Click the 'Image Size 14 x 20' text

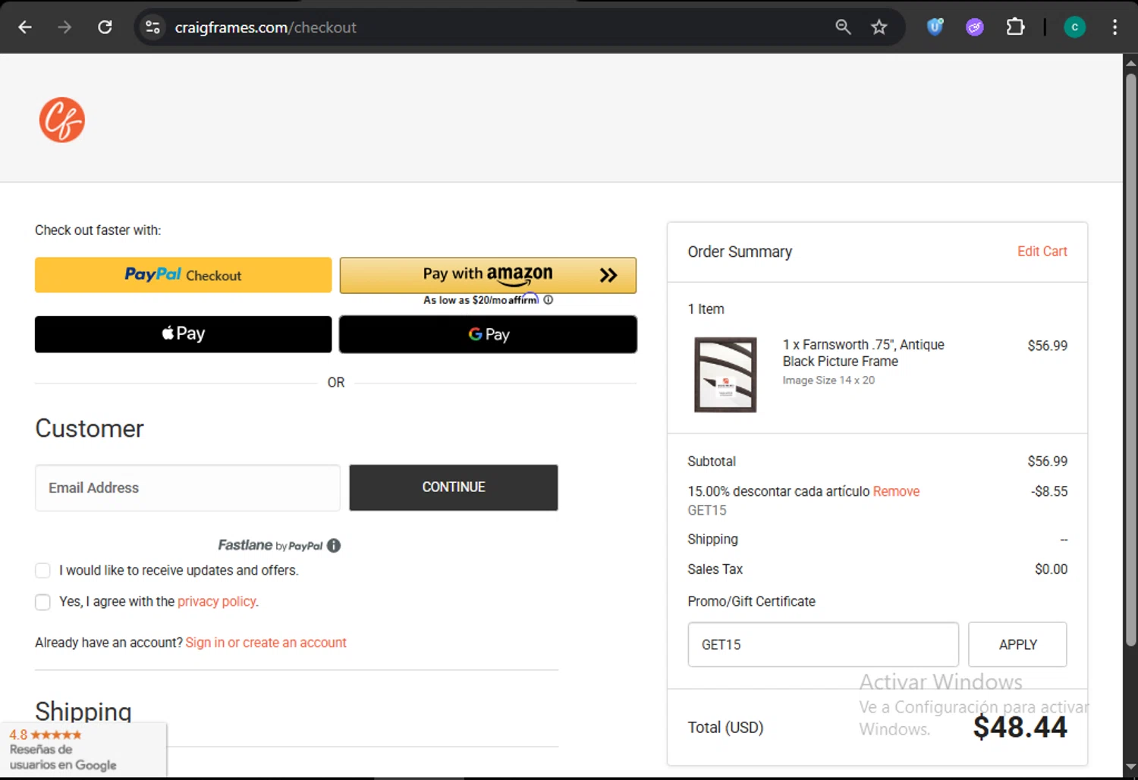point(828,381)
